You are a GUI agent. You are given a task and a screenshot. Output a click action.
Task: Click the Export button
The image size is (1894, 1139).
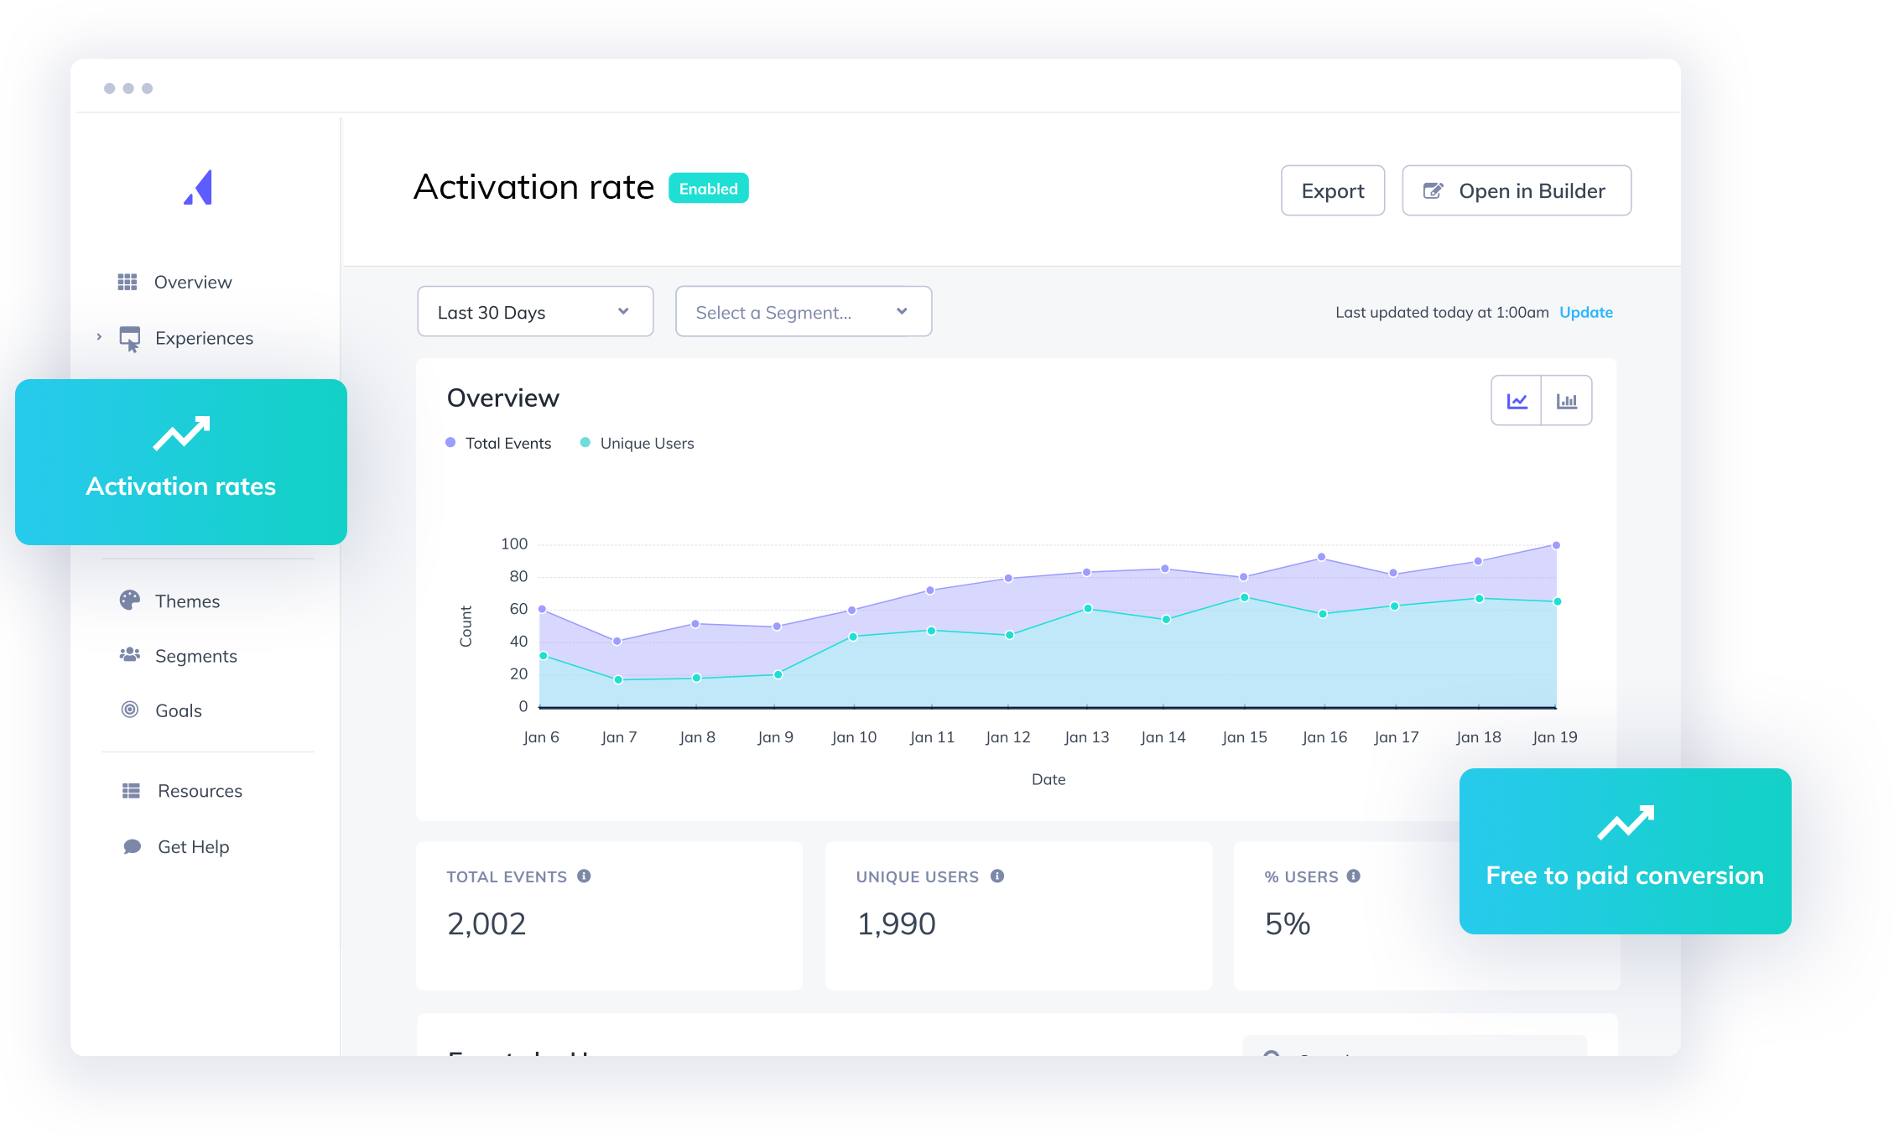1332,191
